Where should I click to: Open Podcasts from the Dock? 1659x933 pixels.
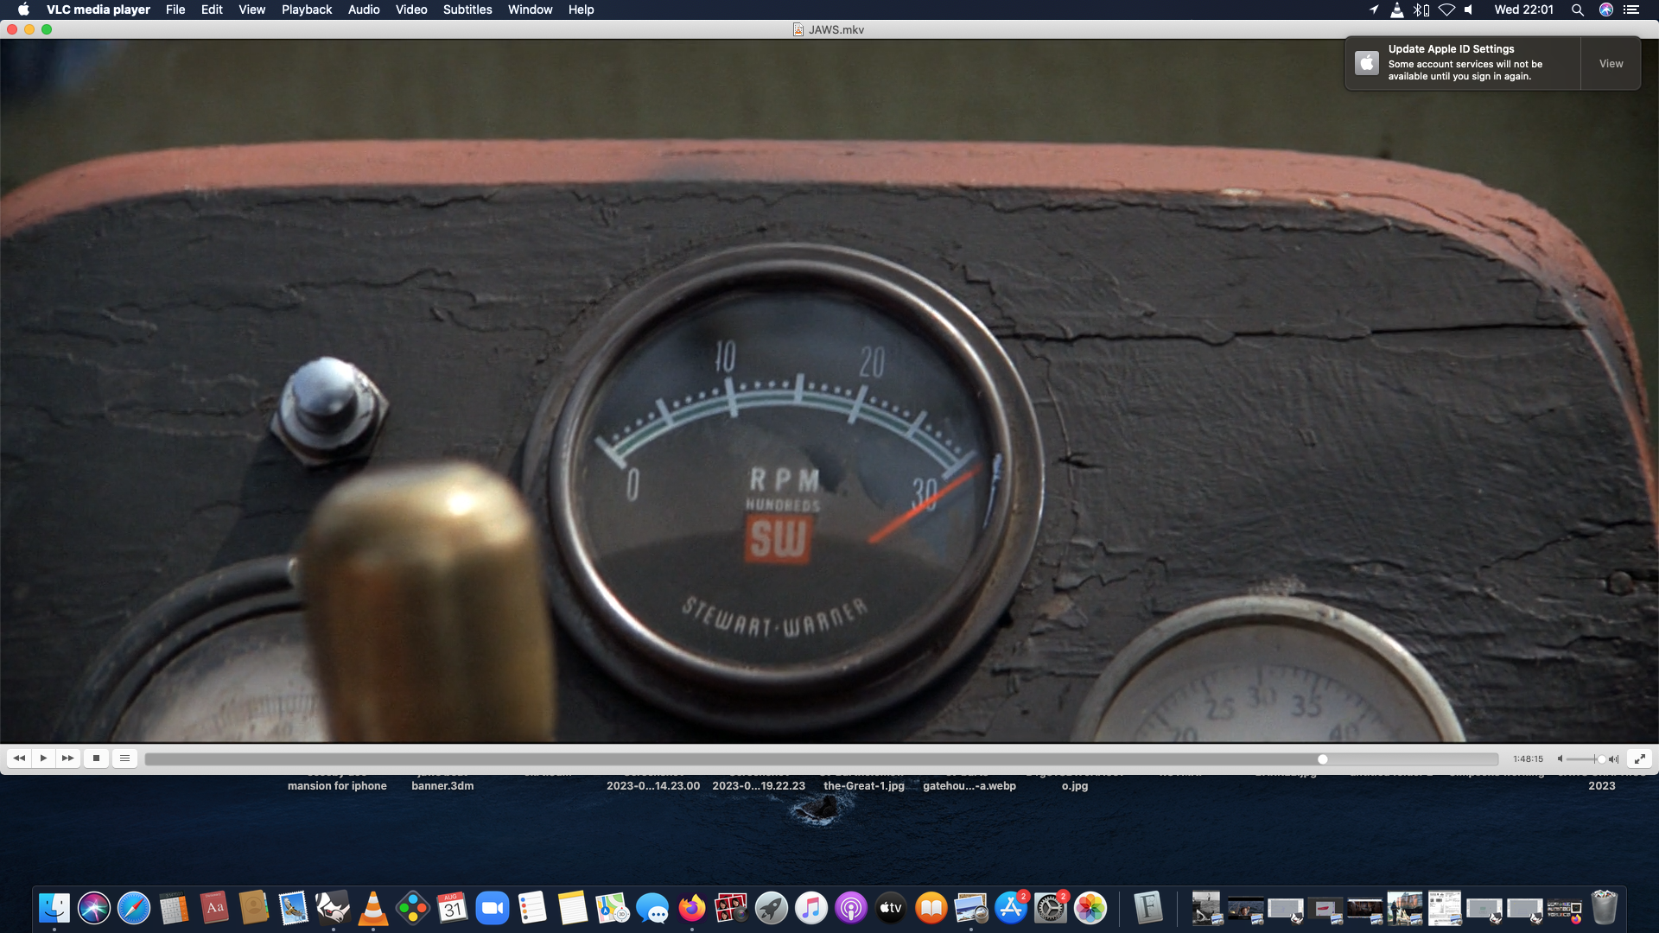click(851, 908)
